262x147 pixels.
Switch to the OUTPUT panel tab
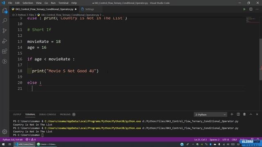coord(17,114)
